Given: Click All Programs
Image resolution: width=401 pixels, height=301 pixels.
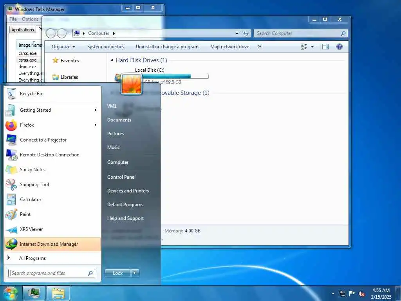Looking at the screenshot, I should 33,258.
